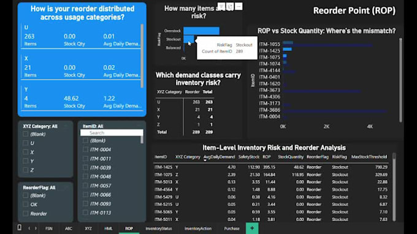Switch to the FSN page tab

[x=48, y=228]
